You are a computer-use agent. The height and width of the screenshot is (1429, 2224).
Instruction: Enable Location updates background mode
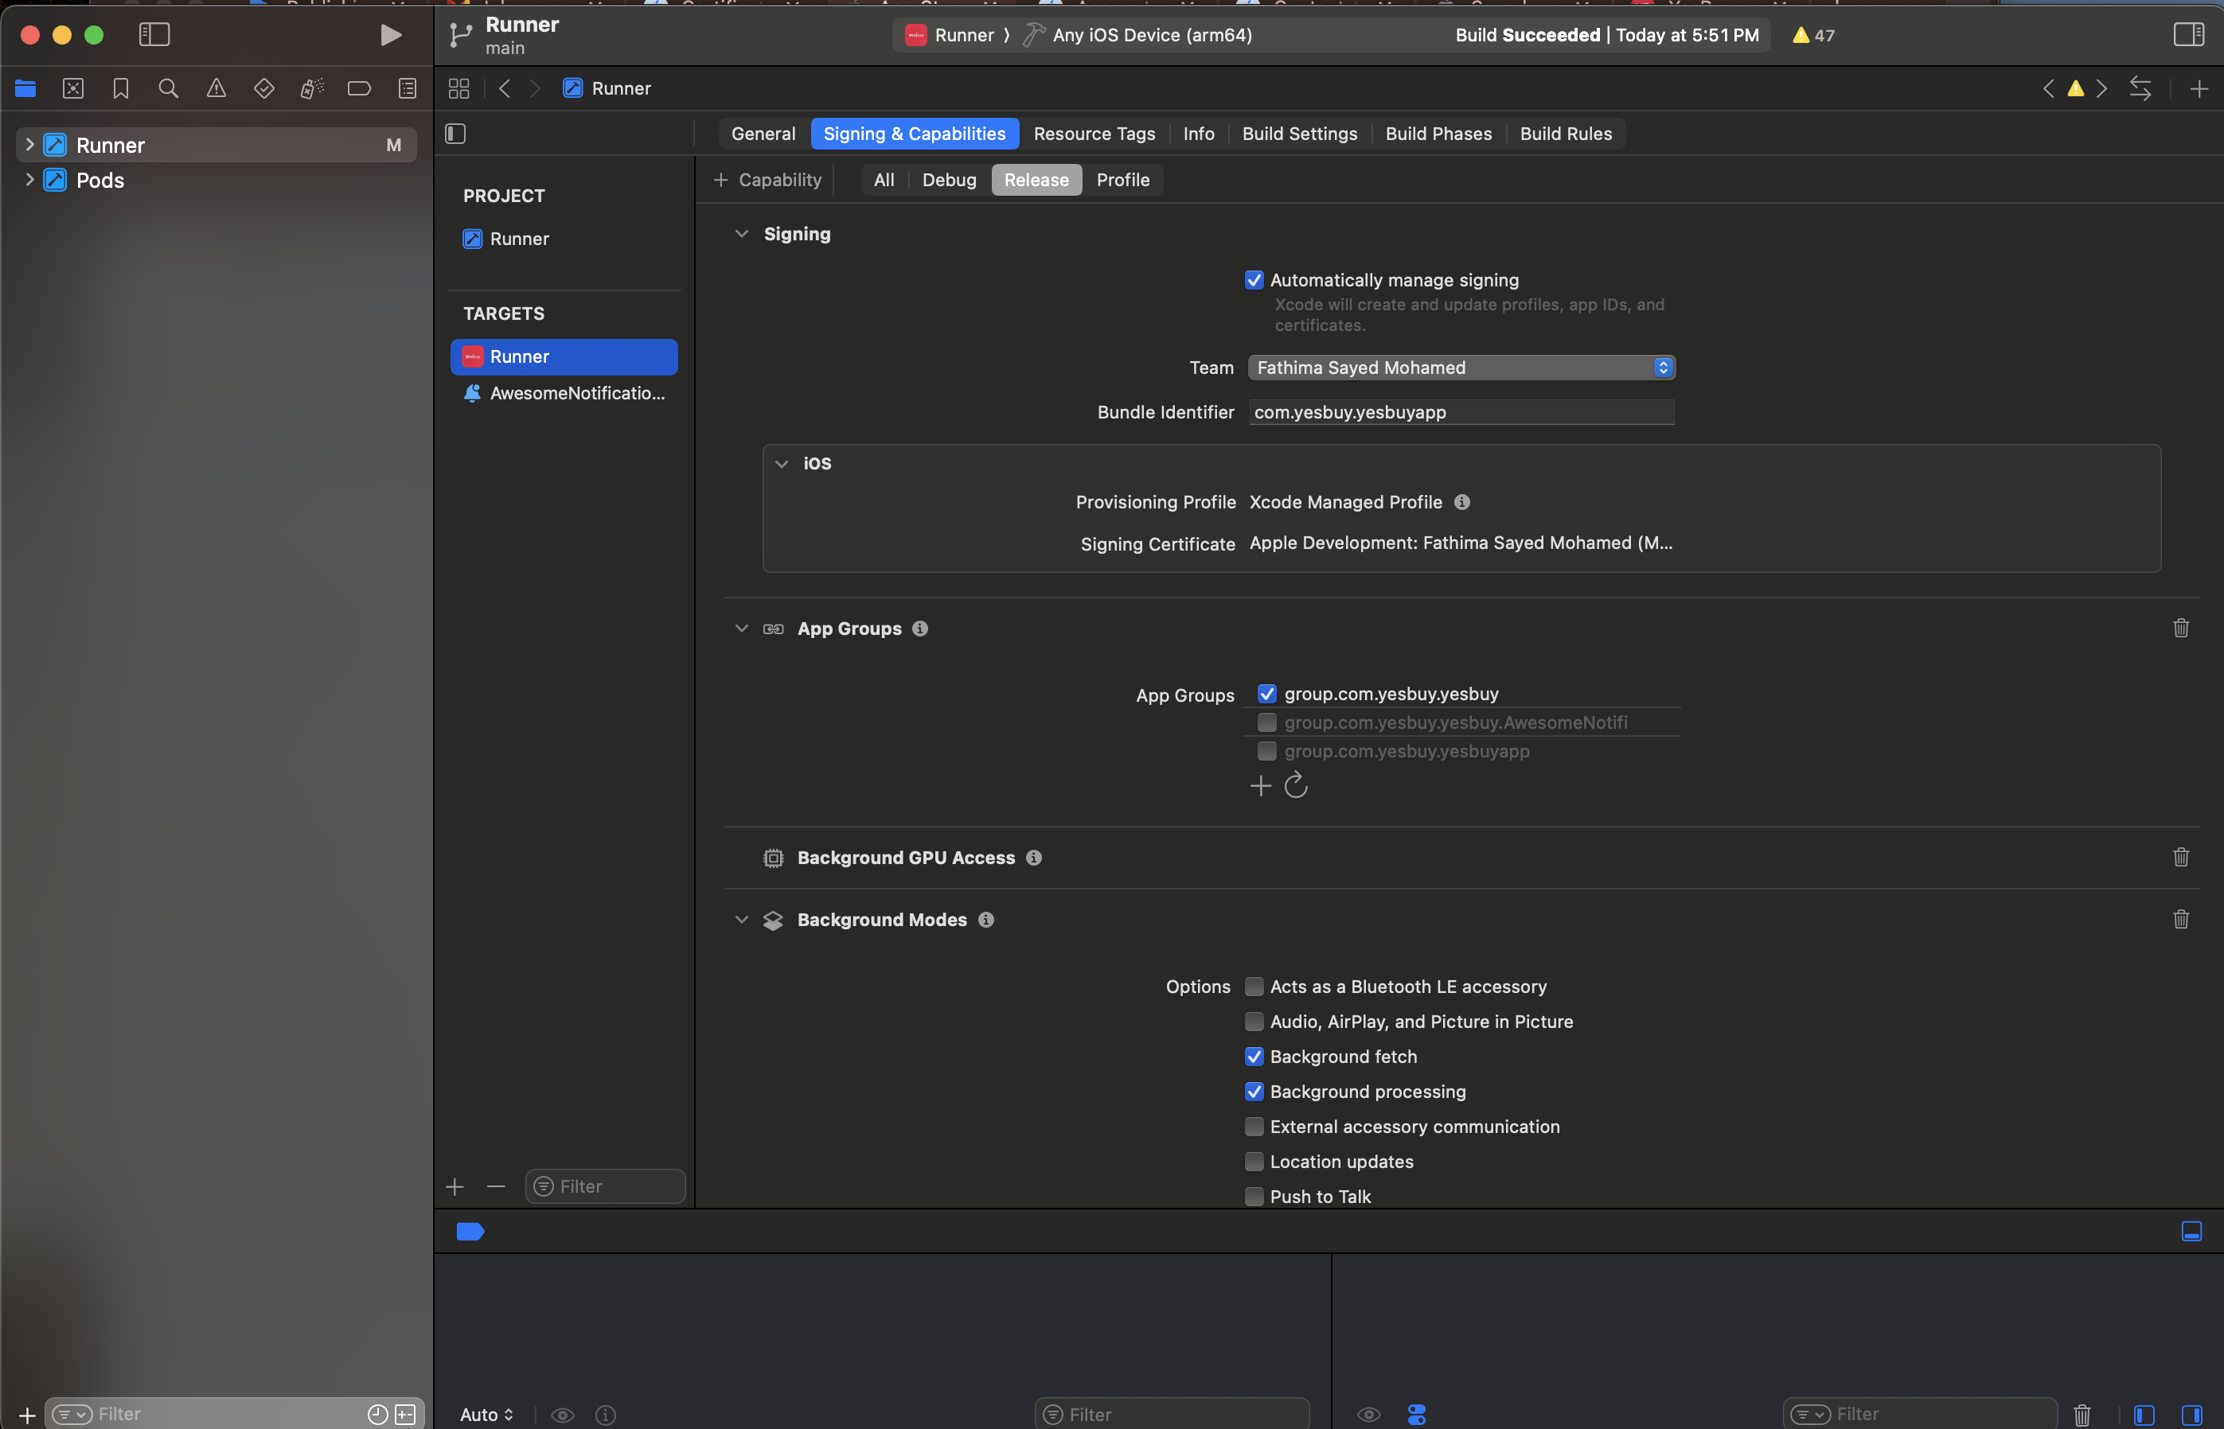(1254, 1162)
